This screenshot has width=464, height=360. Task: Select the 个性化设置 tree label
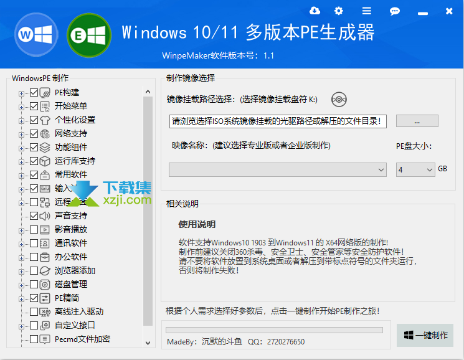click(75, 120)
